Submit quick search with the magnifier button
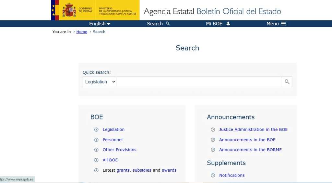This screenshot has height=183, width=332. (287, 82)
